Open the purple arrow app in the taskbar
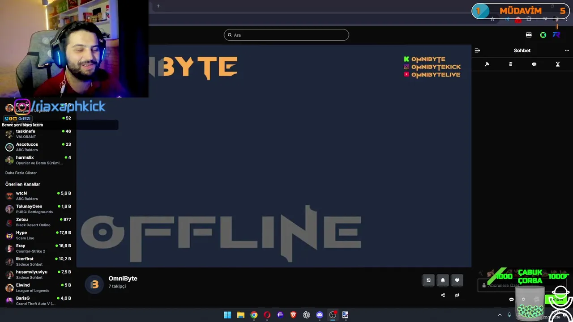Screen dimensions: 573x322 pyautogui.click(x=280, y=315)
